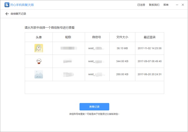188x132 pixels.
Task: Click the 280.00 KB file size cell
Action: tap(122, 74)
